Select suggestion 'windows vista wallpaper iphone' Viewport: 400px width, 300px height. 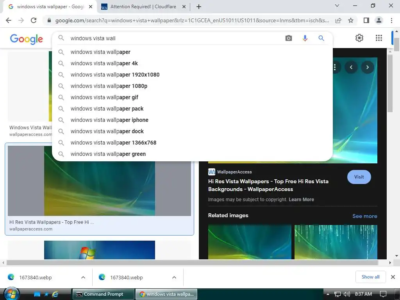[192, 120]
